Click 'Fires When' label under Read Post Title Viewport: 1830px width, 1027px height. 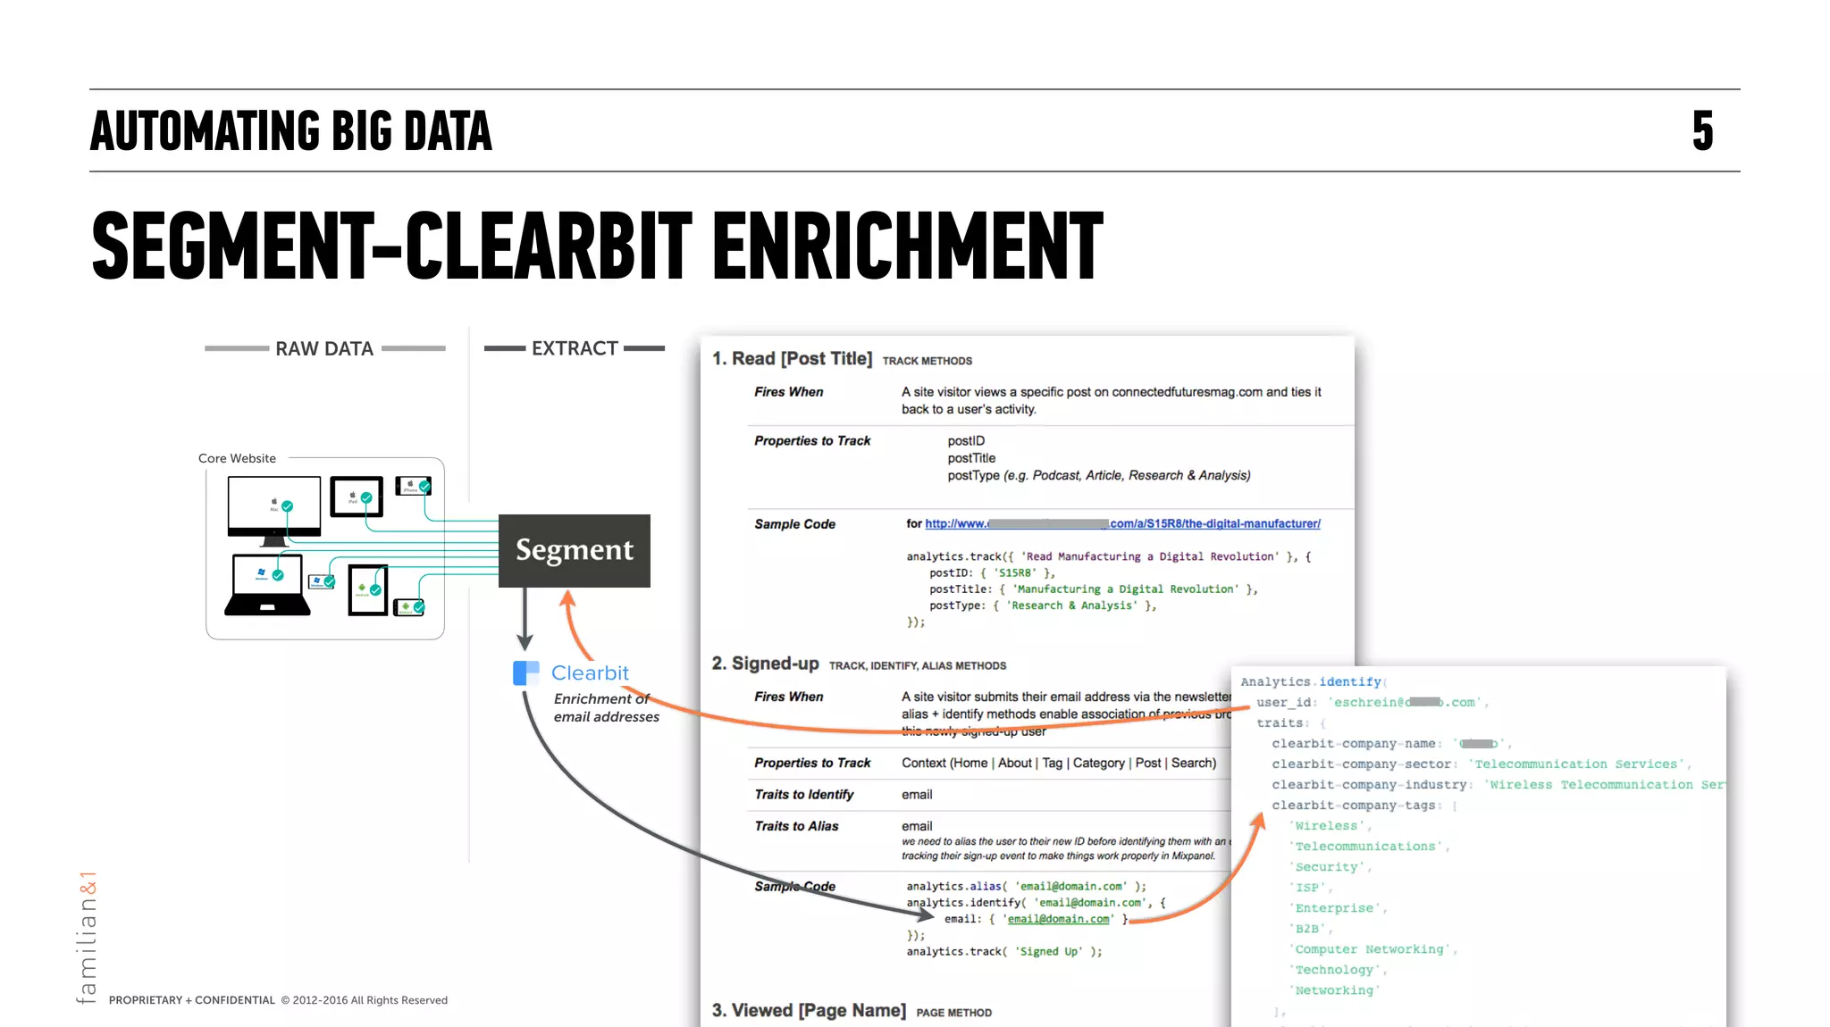[788, 392]
